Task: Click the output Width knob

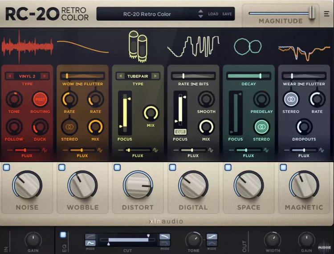Action: click(273, 240)
